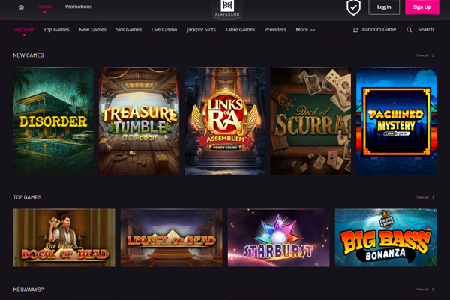The width and height of the screenshot is (450, 300).
Task: Open the Table Games tab
Action: coord(240,29)
